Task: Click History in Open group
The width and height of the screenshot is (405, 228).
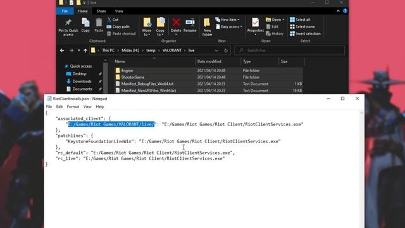Action: click(275, 34)
